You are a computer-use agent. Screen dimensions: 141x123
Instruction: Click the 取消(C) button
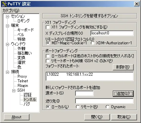(124, 117)
